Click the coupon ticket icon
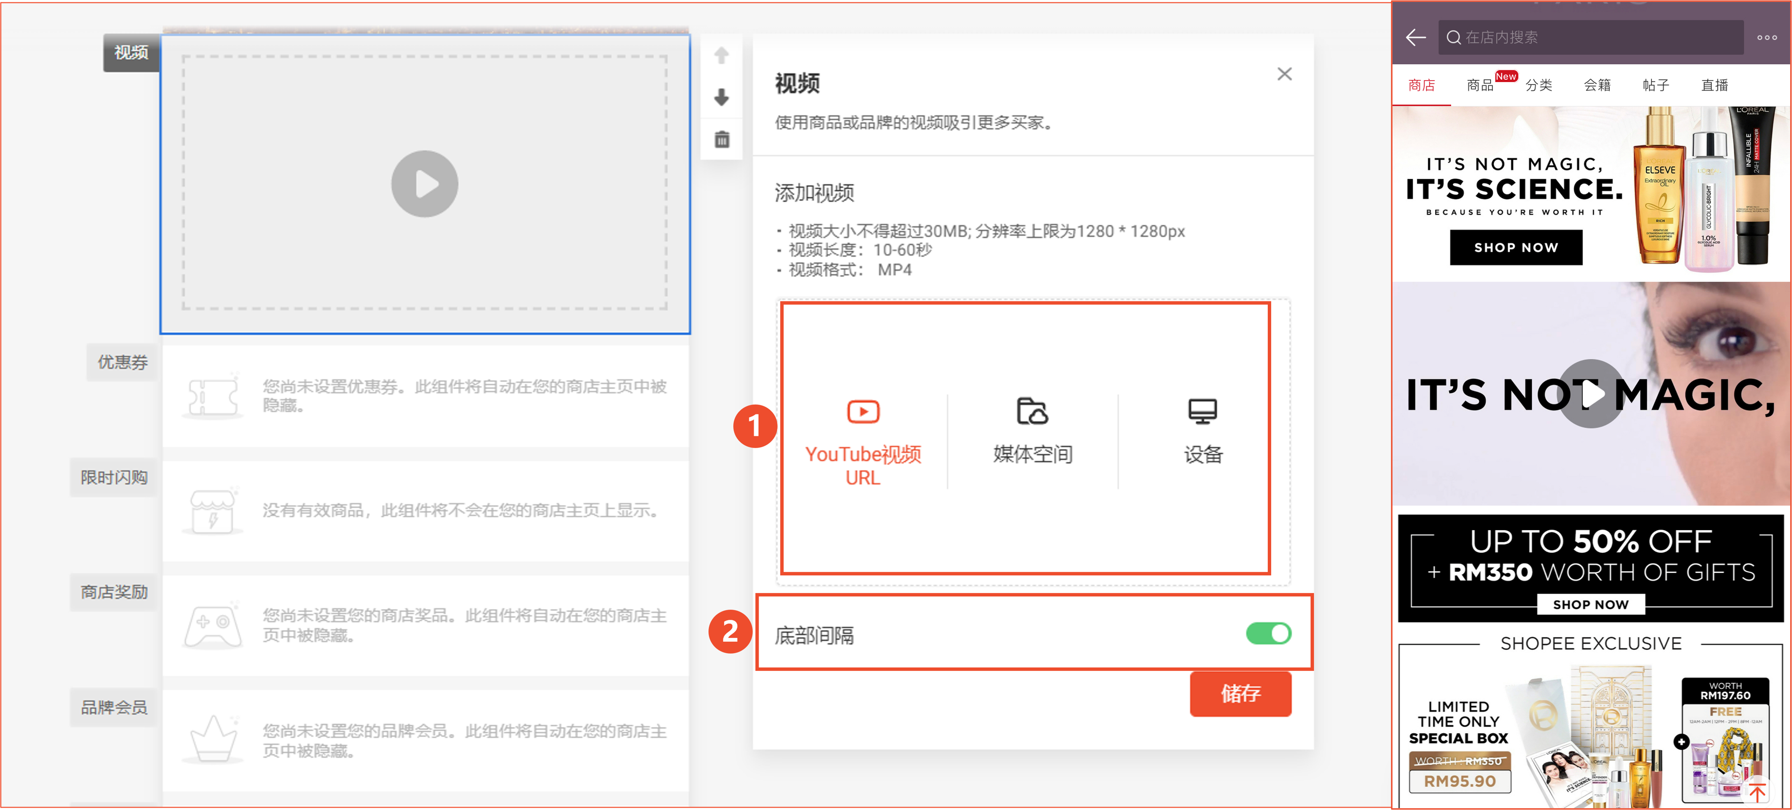Screen dimensions: 1792x810 tap(213, 396)
